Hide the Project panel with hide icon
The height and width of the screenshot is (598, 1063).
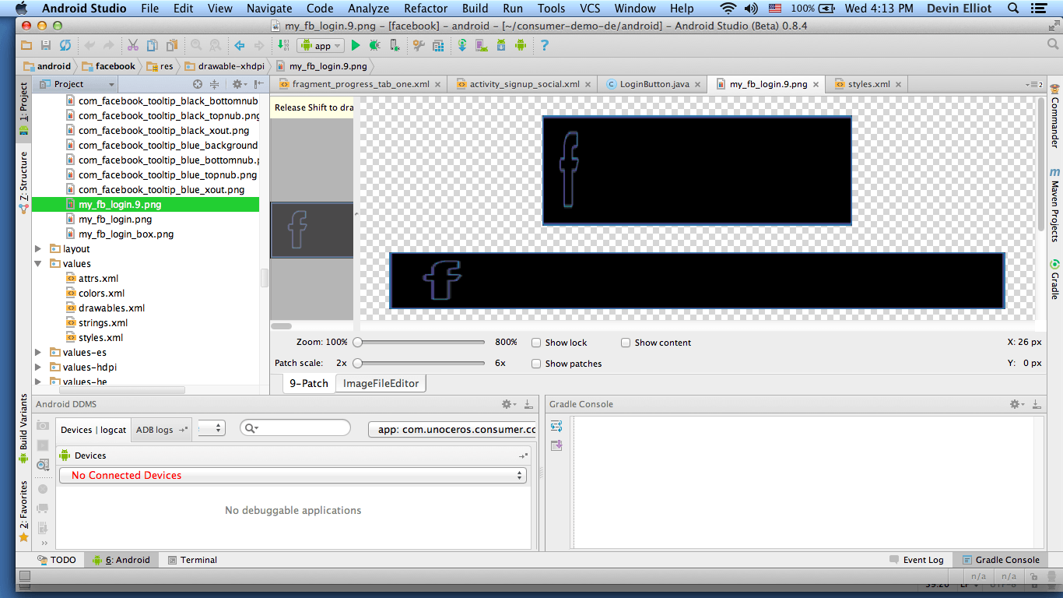258,84
